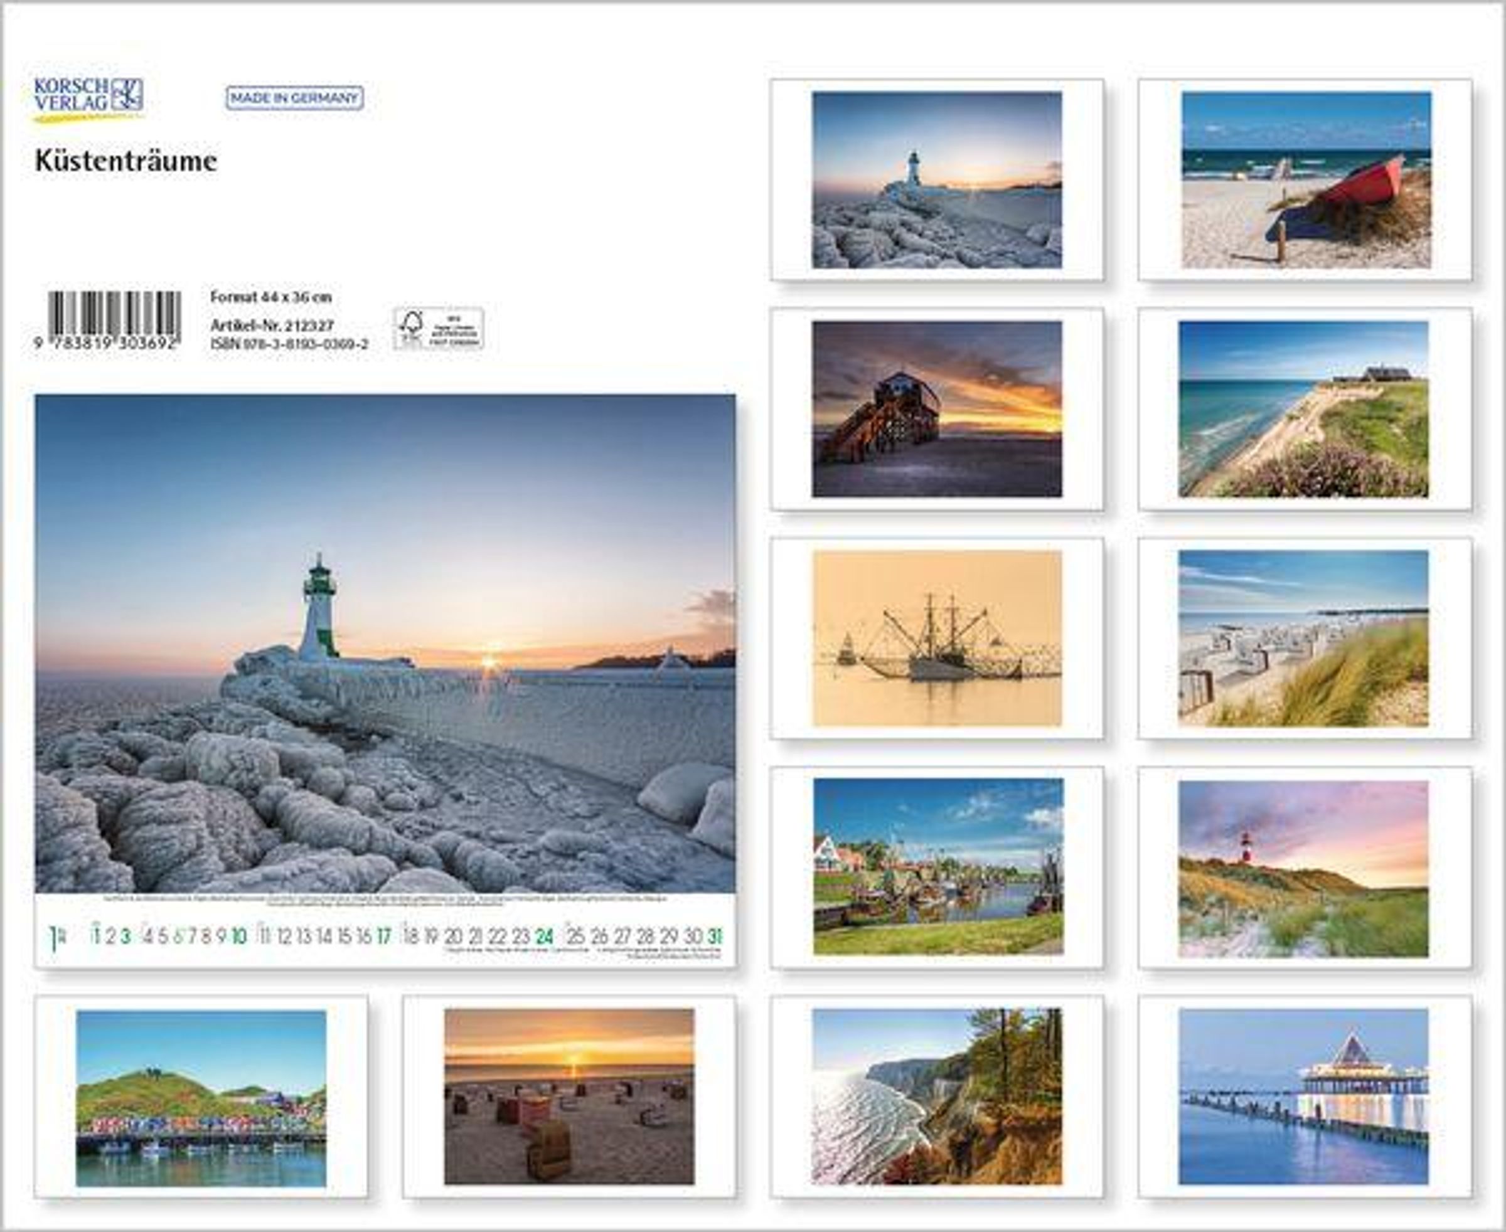Select the red boat beach thumbnail
Image resolution: width=1506 pixels, height=1232 pixels.
point(1305,179)
